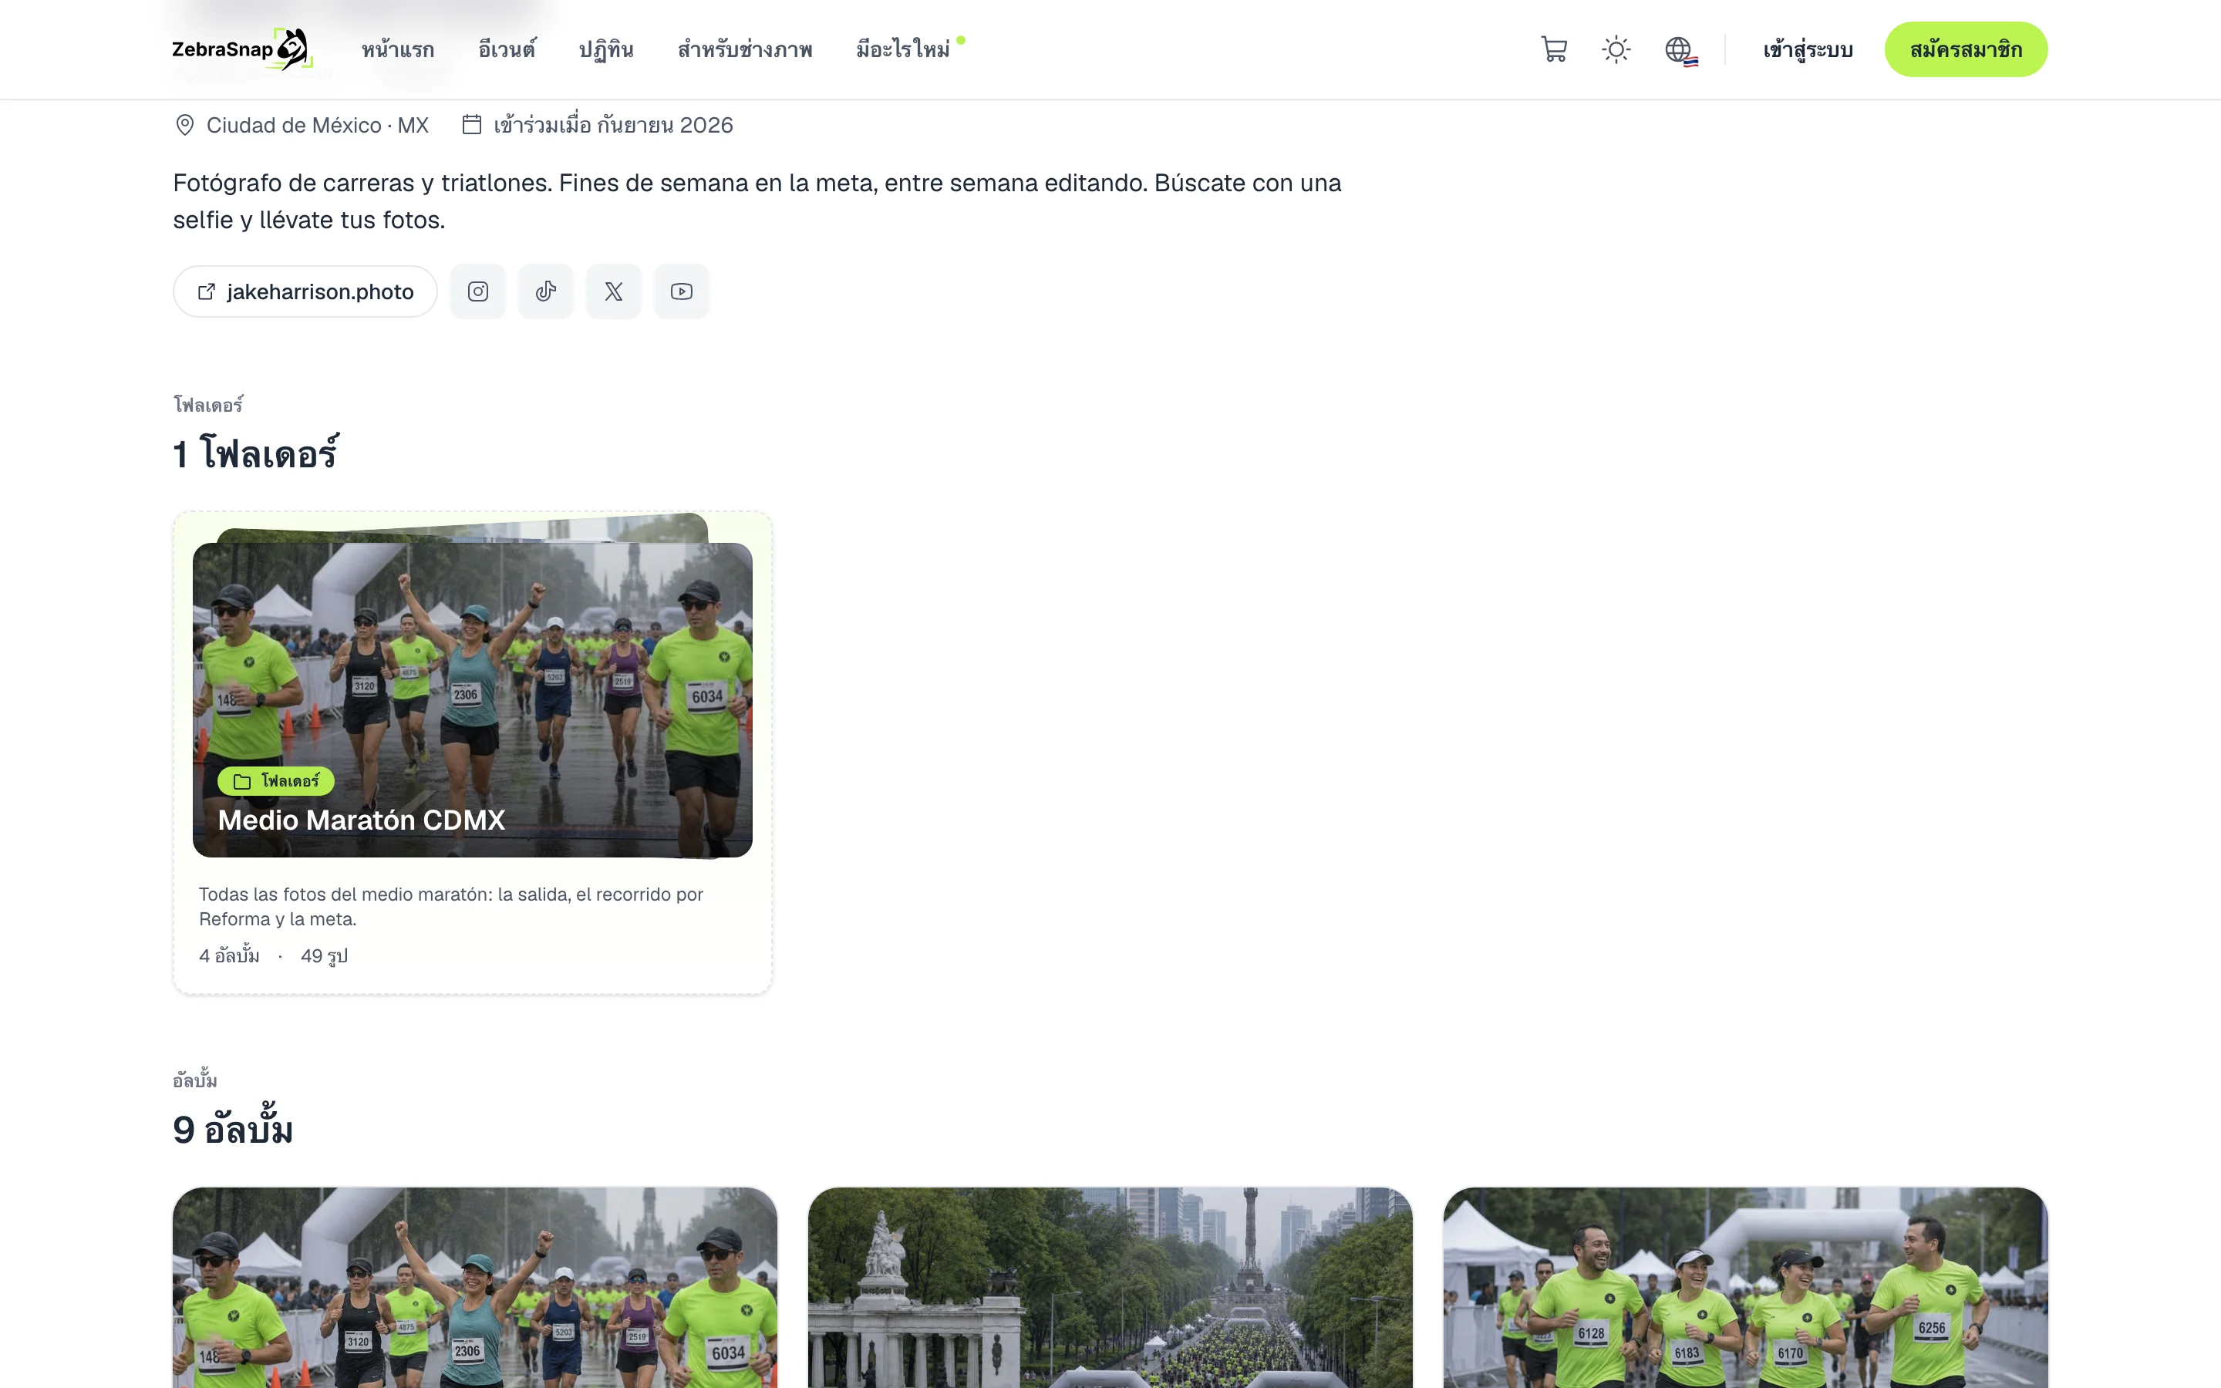Open the first album with runner 2306
Viewport: 2221px width, 1388px height.
click(x=475, y=1287)
